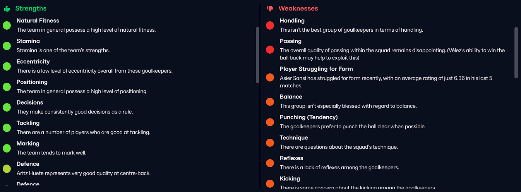This screenshot has height=192, width=521.
Task: Click the orange dot beside Player Struggling for Form
Action: point(270,77)
